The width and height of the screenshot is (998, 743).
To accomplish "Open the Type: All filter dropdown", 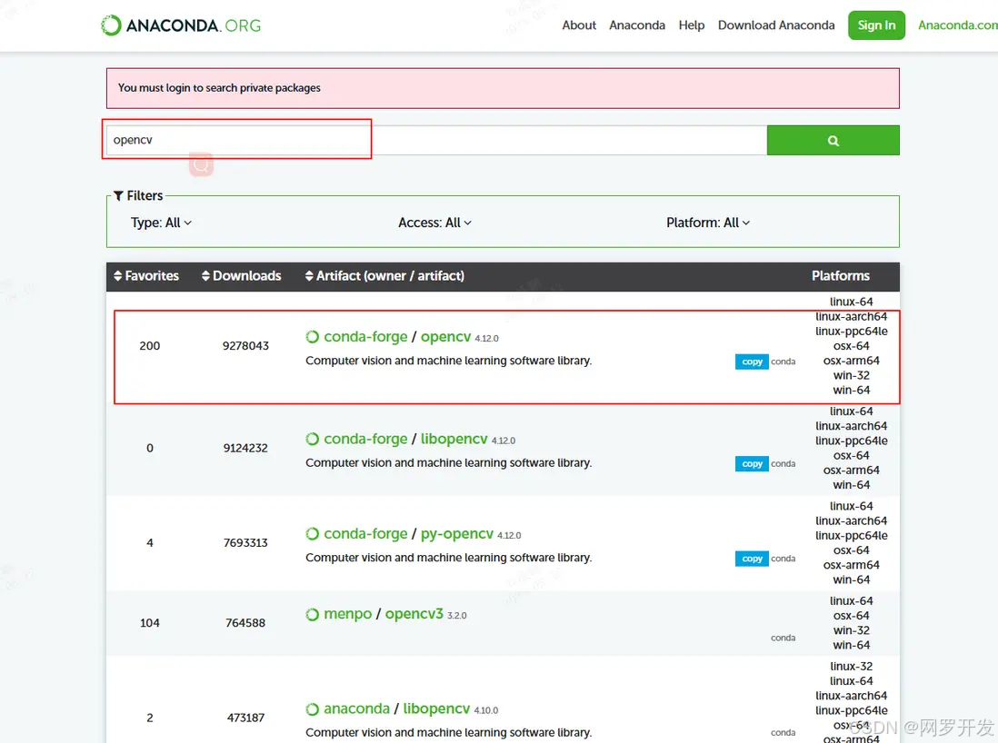I will [161, 223].
